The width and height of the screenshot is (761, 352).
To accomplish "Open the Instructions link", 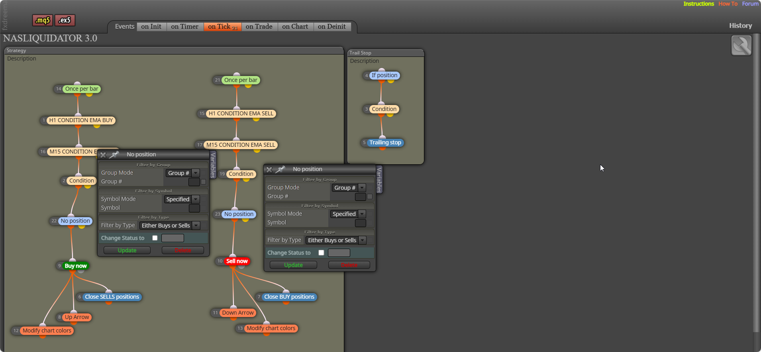I will tap(698, 4).
